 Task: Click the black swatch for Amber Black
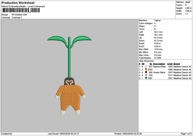pyautogui.click(x=146, y=72)
